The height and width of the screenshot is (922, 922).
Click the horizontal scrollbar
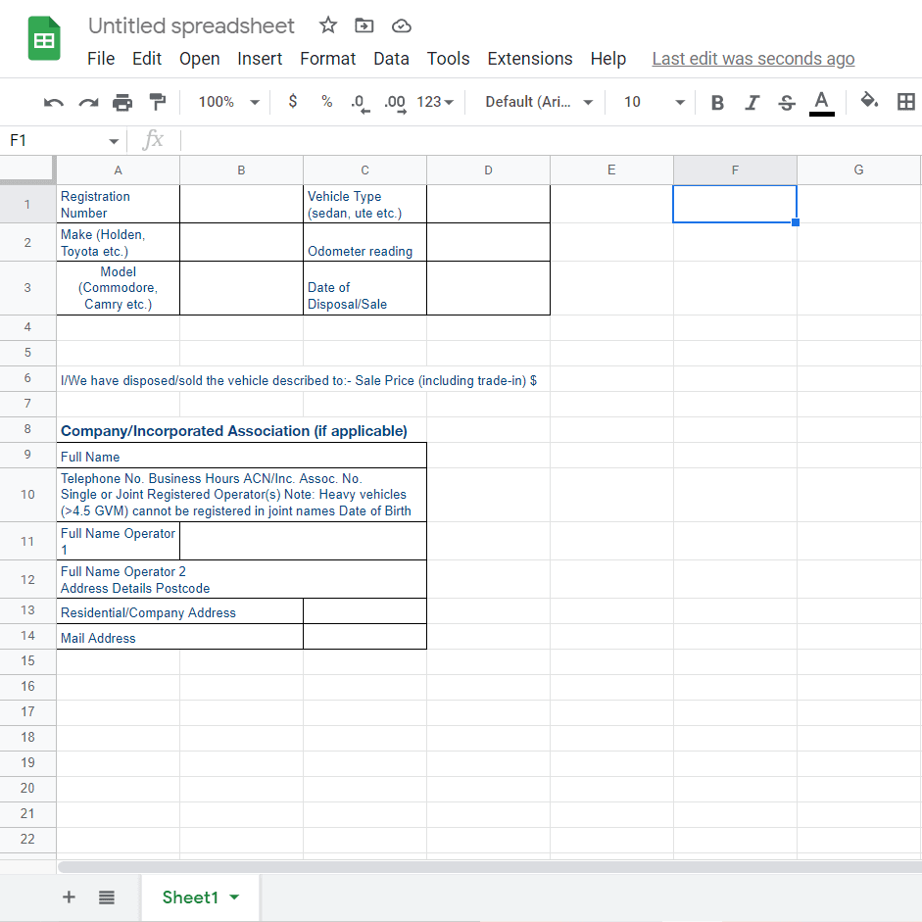489,867
